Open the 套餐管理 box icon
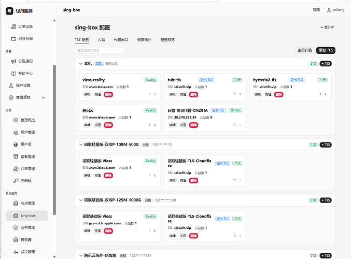This screenshot has width=351, height=259. pyautogui.click(x=16, y=156)
